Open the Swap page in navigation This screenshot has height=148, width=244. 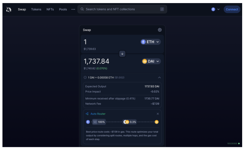22,9
